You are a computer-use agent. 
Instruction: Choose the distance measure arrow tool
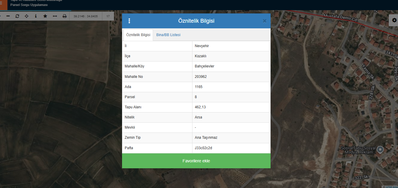(55, 16)
